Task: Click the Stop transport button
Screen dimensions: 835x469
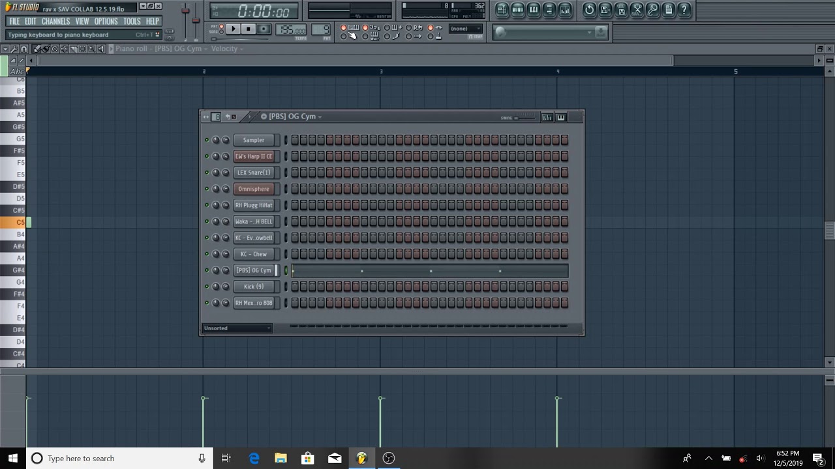Action: coord(248,29)
